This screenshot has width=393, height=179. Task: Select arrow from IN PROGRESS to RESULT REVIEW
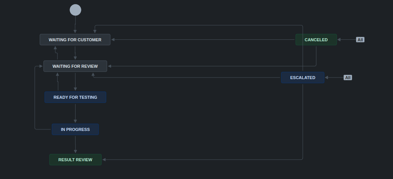coord(75,145)
